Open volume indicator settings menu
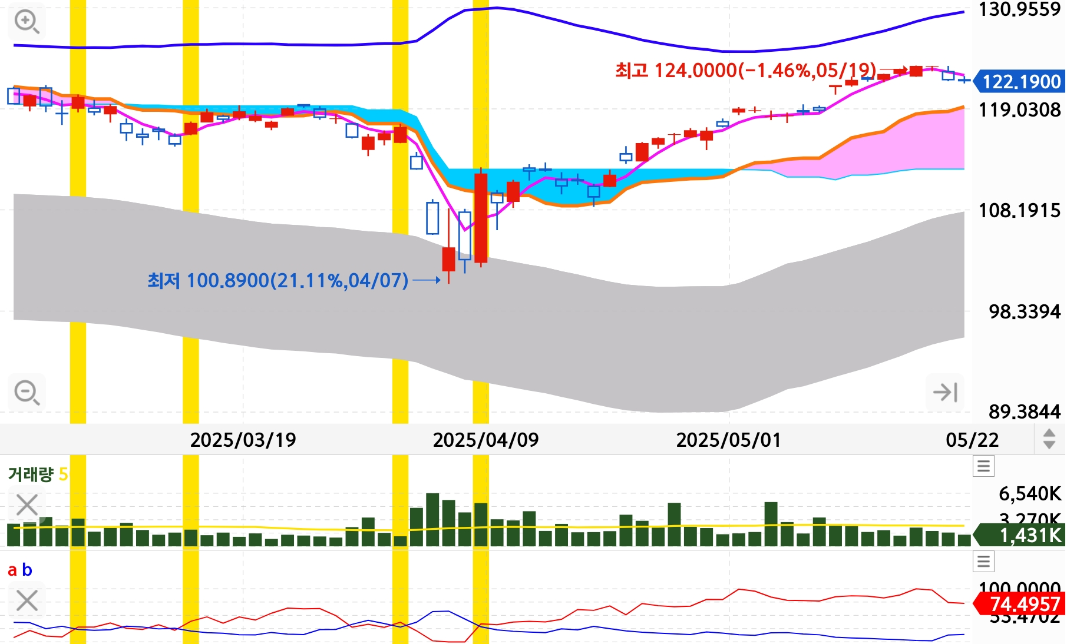Screen dimensions: 1067x644 point(983,466)
